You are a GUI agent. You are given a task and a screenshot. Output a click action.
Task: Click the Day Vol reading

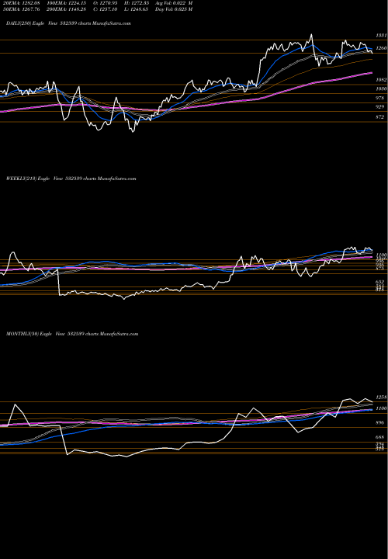tap(174, 9)
